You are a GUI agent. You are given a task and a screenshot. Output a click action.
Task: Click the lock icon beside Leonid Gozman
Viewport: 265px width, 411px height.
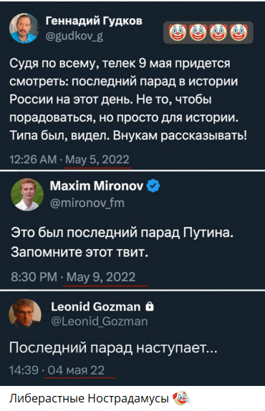click(x=150, y=306)
